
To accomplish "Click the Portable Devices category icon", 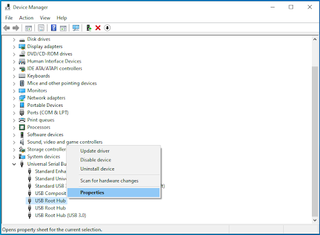I will click(22, 105).
